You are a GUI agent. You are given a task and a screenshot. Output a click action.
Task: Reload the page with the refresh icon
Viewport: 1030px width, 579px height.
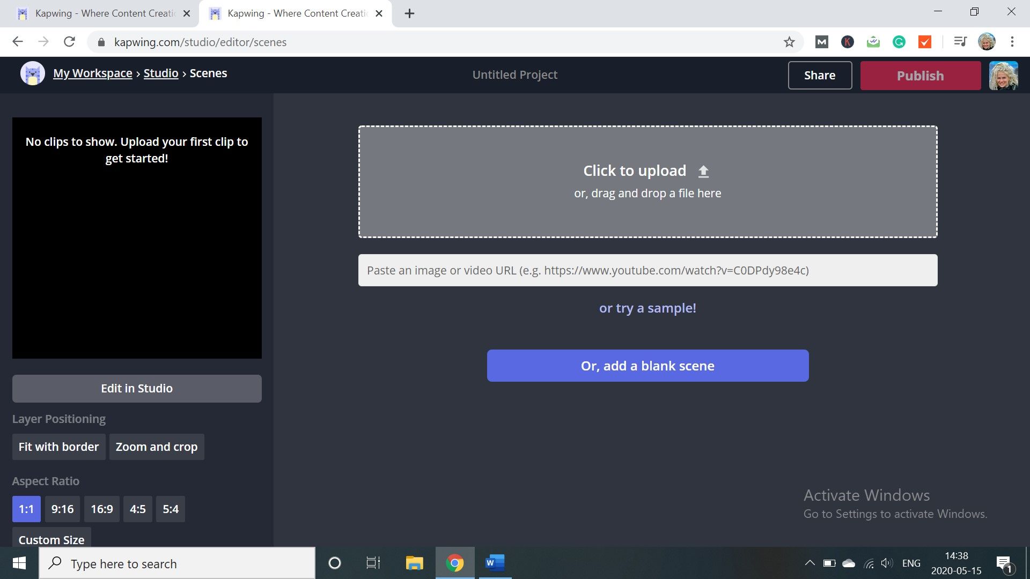coord(69,42)
